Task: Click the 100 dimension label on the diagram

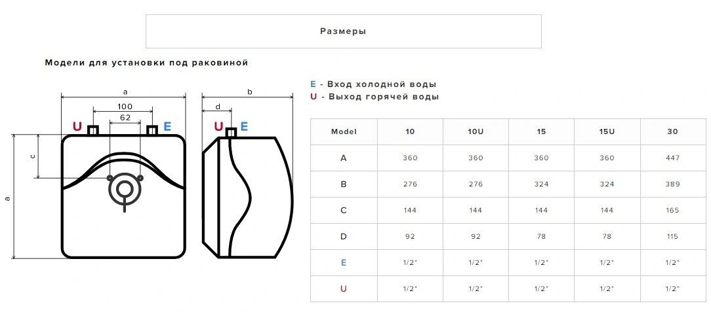Action: coord(125,107)
